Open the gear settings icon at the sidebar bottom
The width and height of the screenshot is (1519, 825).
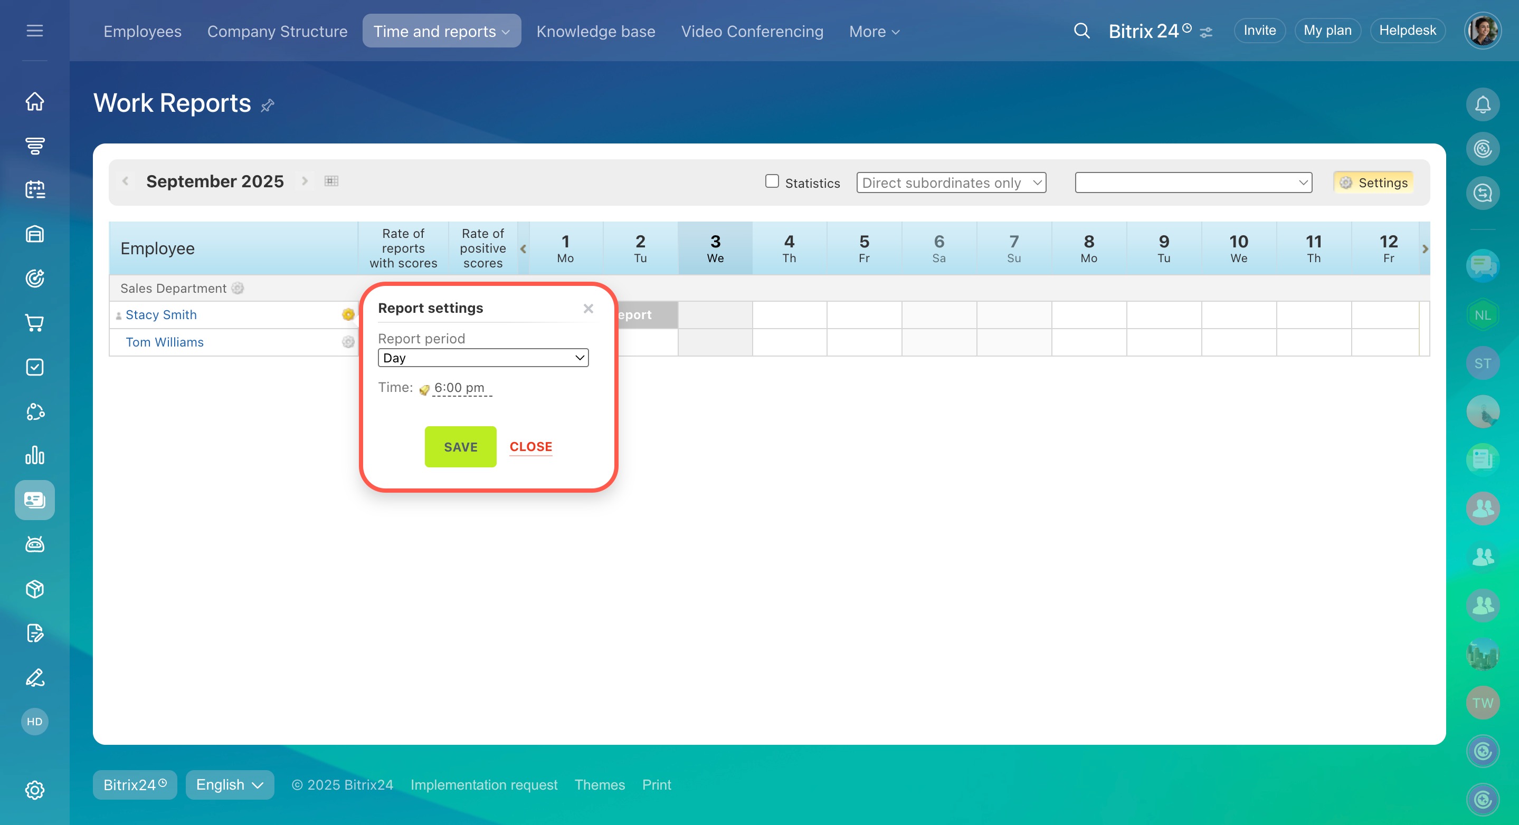tap(35, 790)
